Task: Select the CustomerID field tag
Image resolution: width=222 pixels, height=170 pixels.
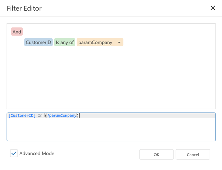Action: pyautogui.click(x=38, y=42)
